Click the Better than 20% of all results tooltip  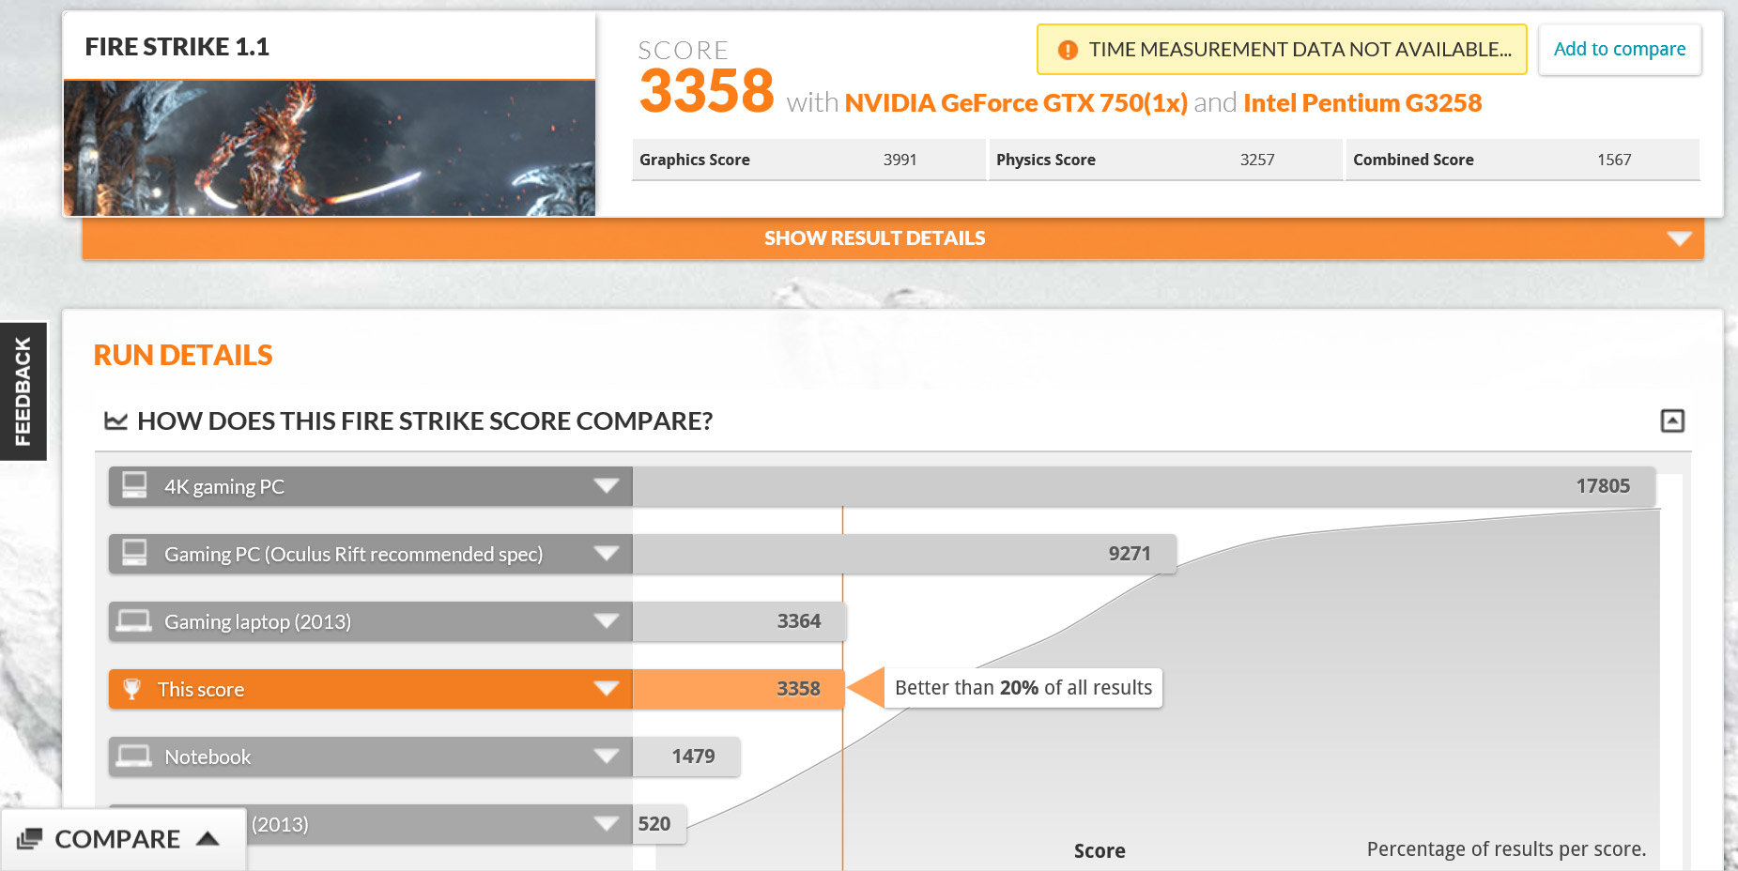click(1023, 688)
